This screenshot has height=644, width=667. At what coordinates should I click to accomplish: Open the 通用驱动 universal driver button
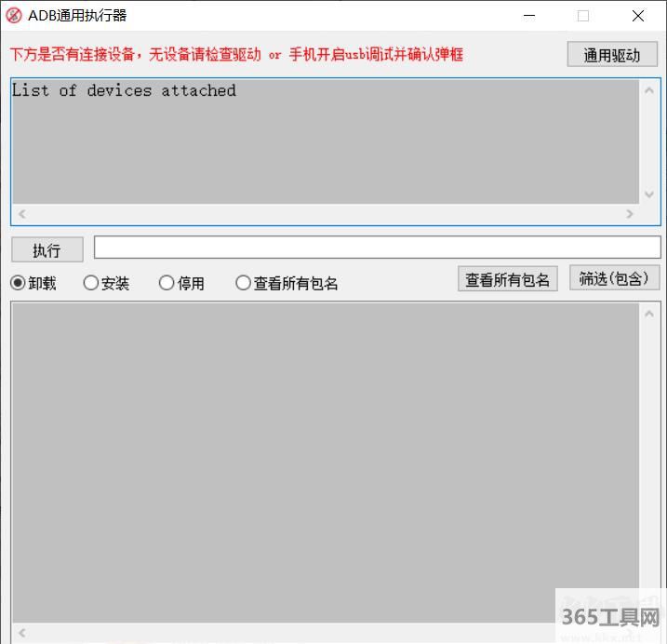(x=612, y=55)
